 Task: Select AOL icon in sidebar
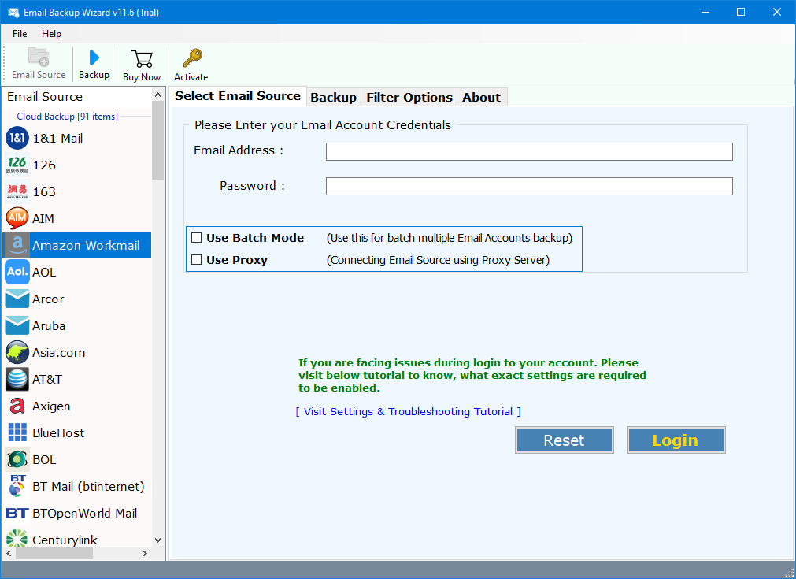click(17, 273)
